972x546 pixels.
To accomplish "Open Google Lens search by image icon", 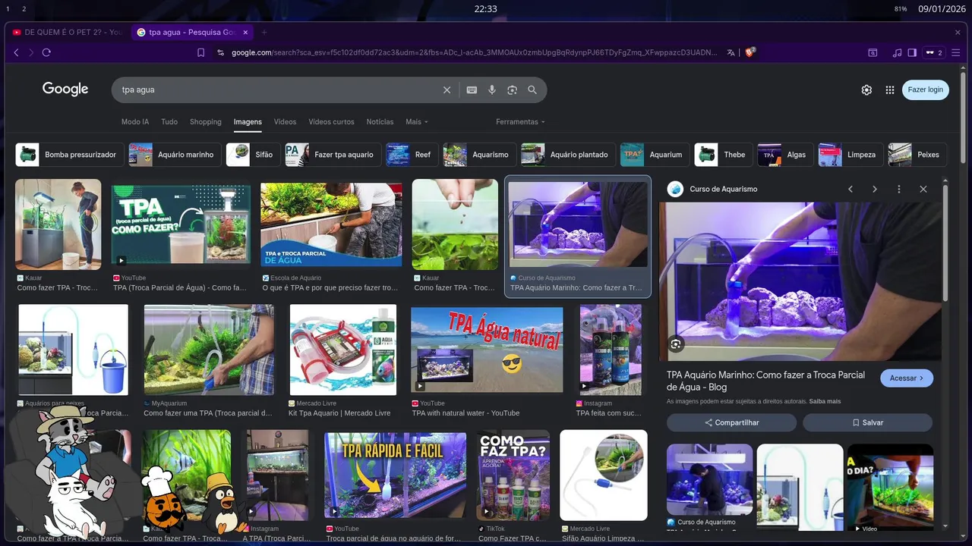I will [x=512, y=89].
